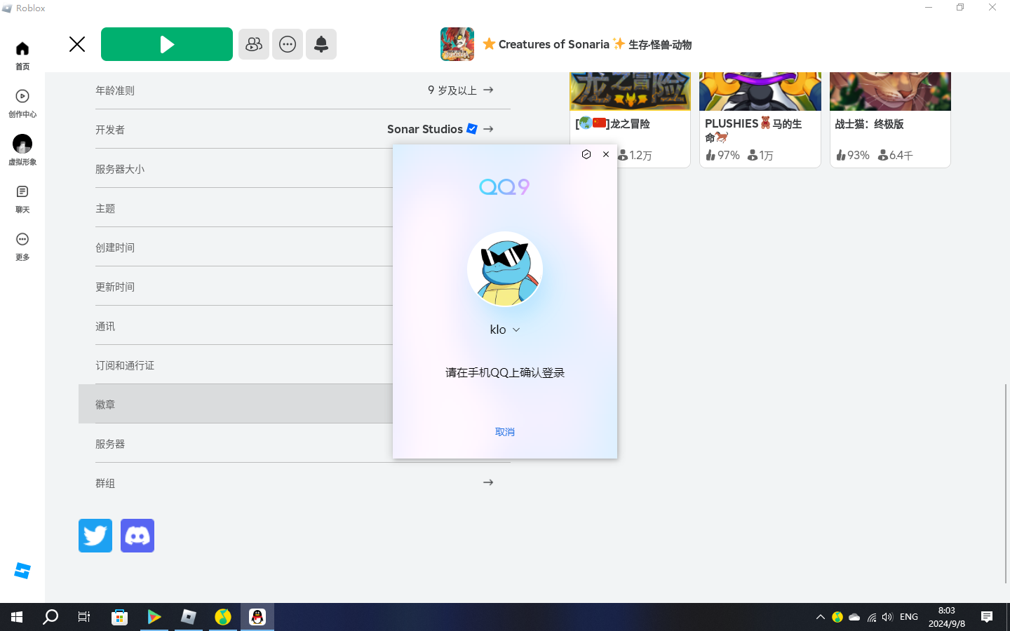This screenshot has height=631, width=1010.
Task: Open Google Play Games taskbar icon
Action: coord(154,617)
